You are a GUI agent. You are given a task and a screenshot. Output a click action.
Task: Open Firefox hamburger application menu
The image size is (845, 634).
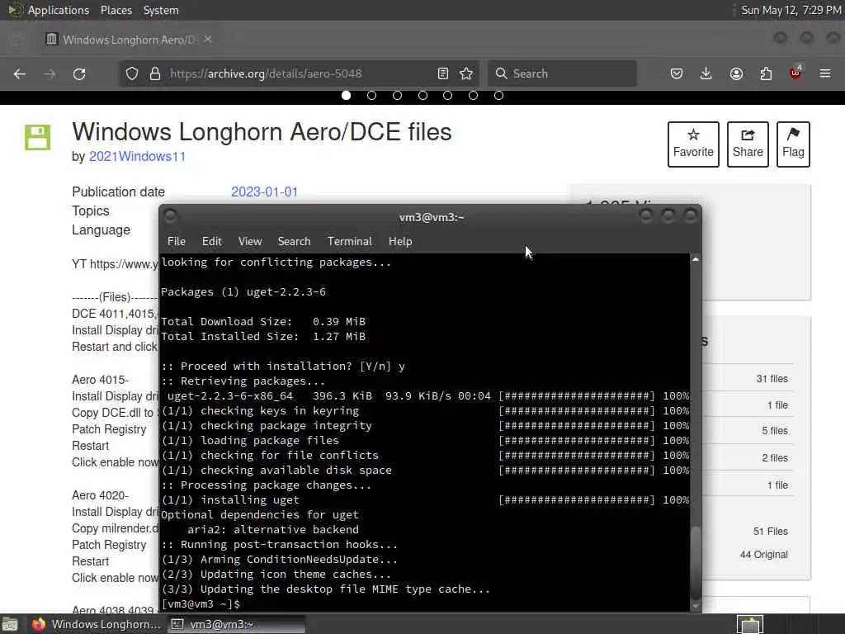825,73
